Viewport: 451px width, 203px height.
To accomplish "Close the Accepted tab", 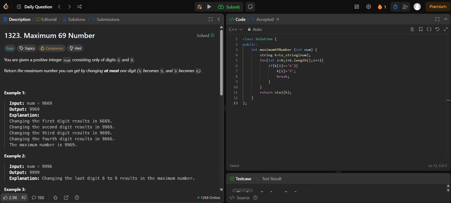I will point(278,19).
